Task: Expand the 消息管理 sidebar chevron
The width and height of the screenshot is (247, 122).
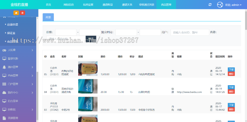Action: (x=32, y=67)
